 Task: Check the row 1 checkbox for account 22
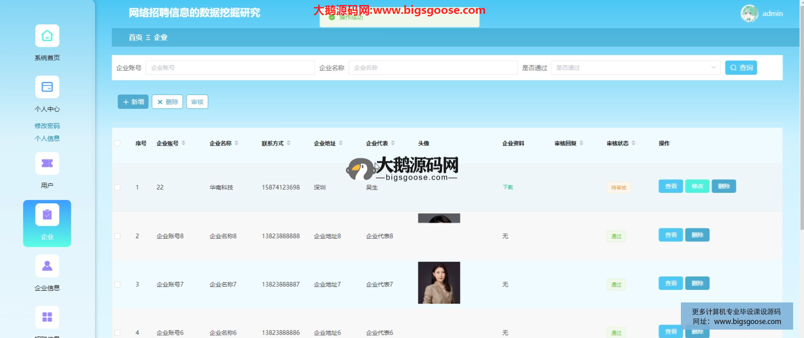coord(117,187)
